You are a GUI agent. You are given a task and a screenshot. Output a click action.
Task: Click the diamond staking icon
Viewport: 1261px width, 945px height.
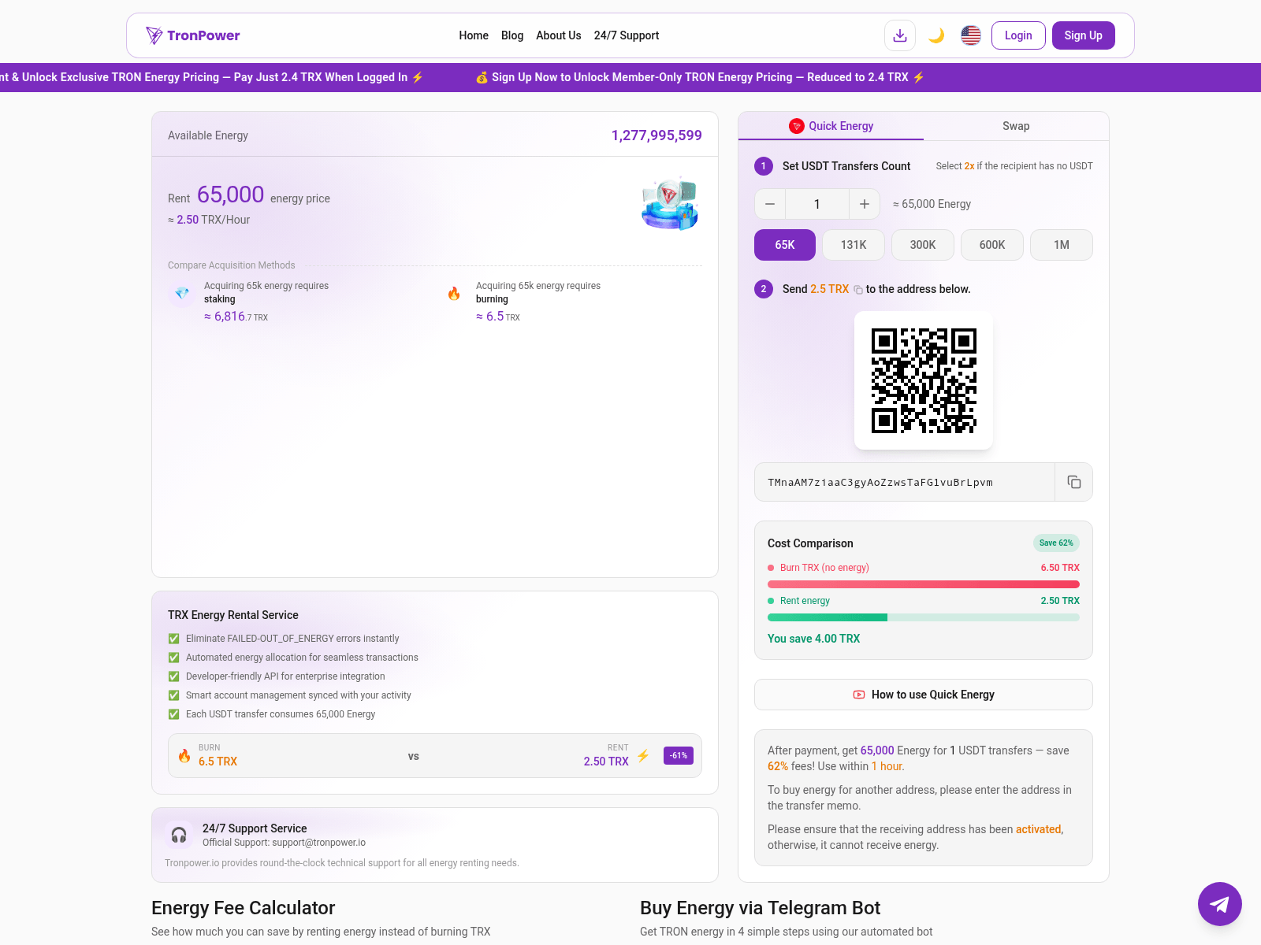coord(182,293)
